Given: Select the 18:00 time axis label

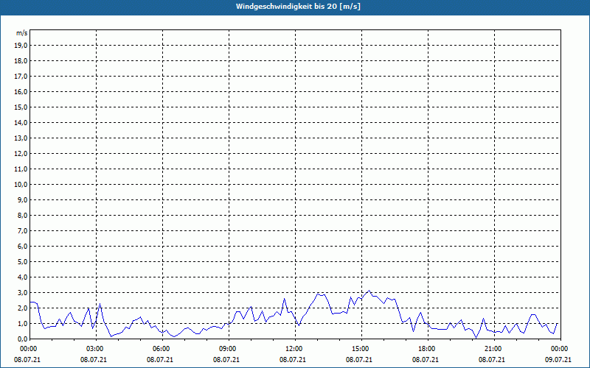Looking at the screenshot, I should (426, 349).
